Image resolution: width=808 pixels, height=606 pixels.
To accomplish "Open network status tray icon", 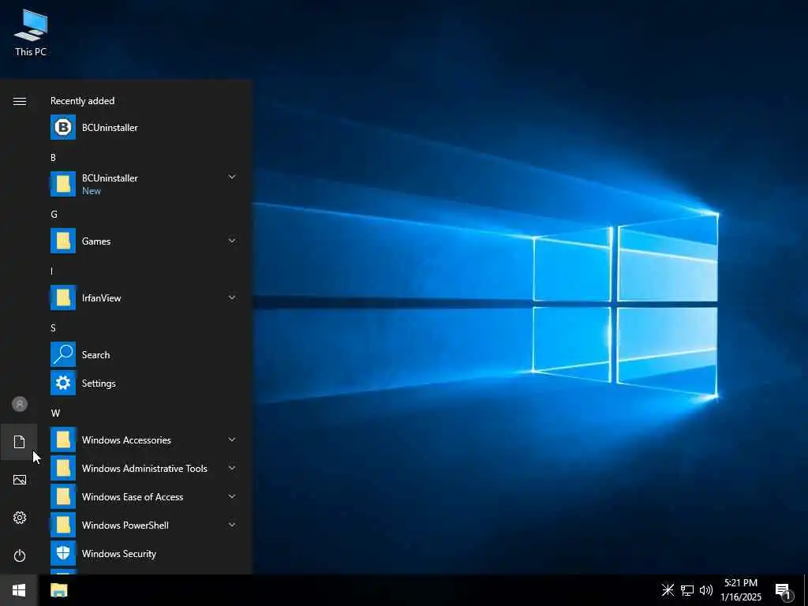I will pos(687,590).
